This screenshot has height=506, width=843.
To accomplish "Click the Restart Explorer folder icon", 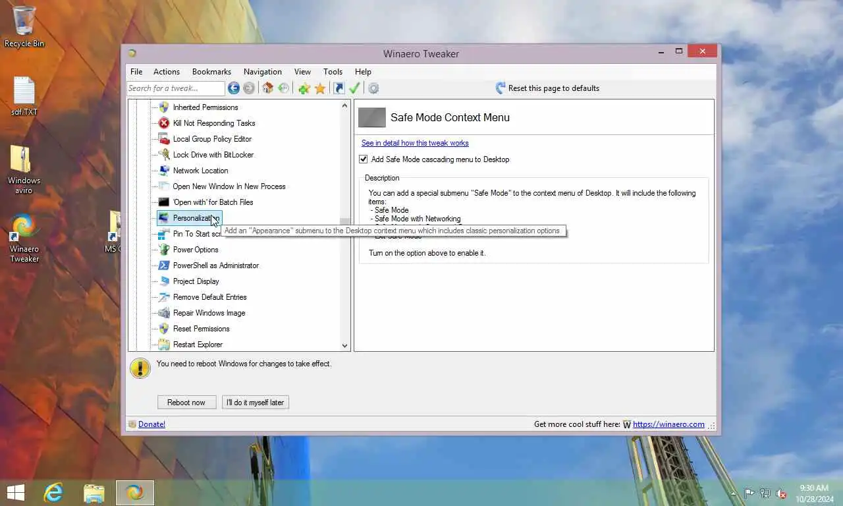I will 164,345.
